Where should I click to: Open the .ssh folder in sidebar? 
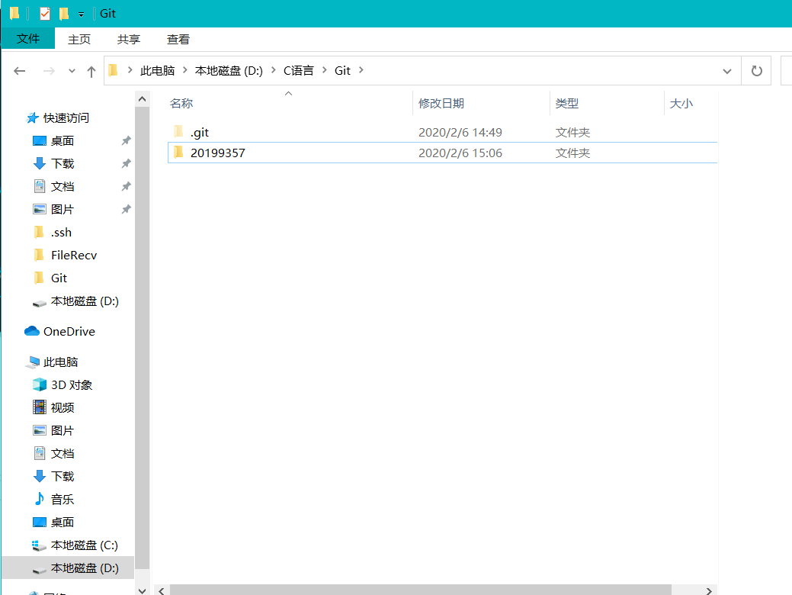61,233
